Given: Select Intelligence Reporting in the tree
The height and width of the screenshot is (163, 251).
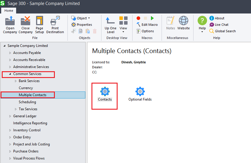Looking at the screenshot, I should click(x=30, y=123).
